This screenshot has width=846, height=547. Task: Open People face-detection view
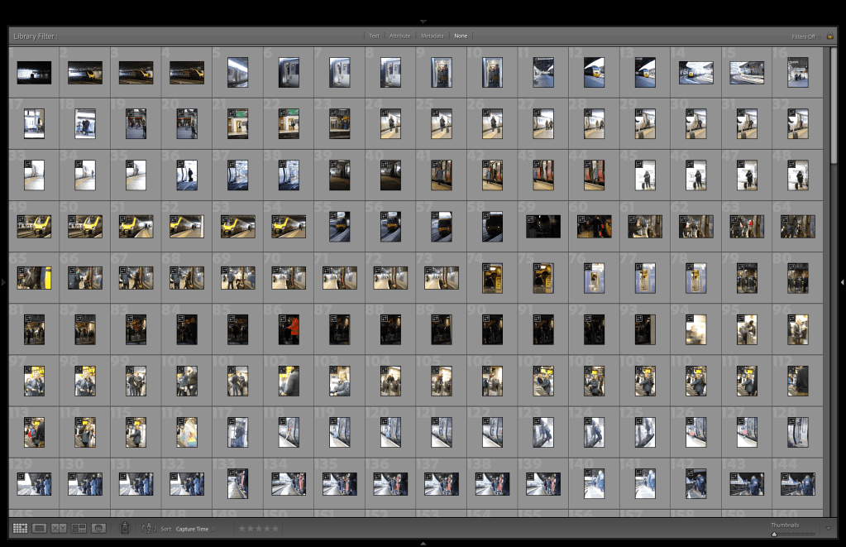pyautogui.click(x=98, y=528)
